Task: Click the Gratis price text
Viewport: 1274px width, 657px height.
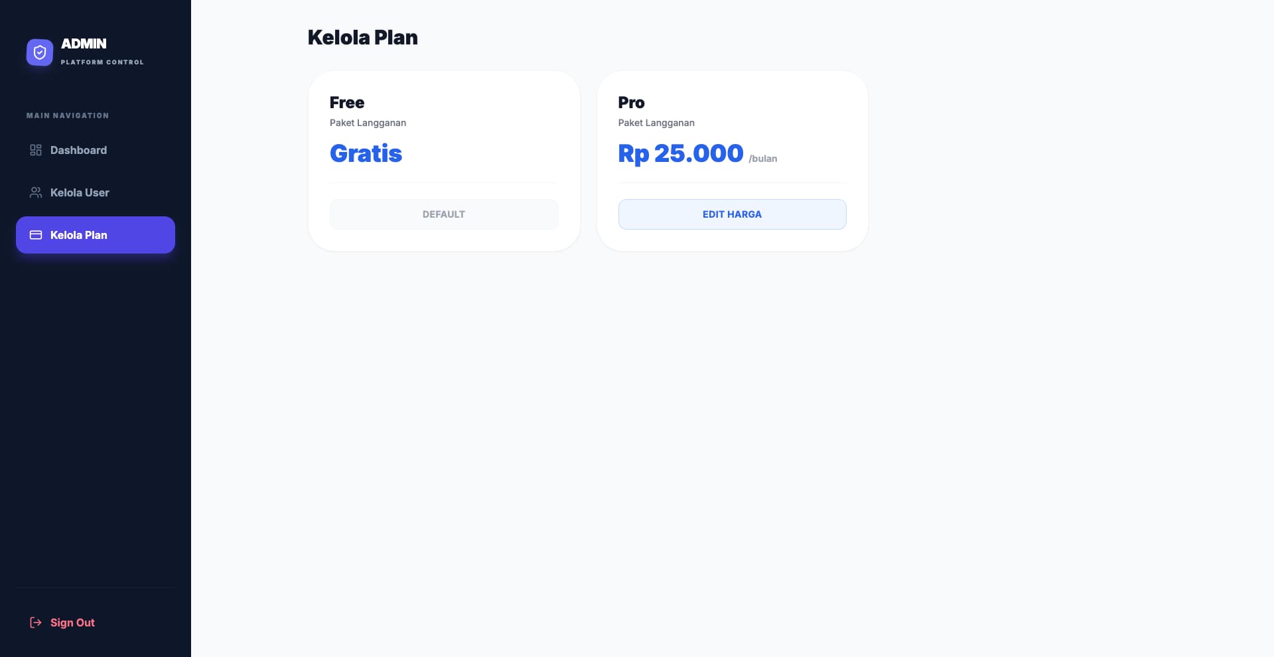Action: click(x=366, y=153)
